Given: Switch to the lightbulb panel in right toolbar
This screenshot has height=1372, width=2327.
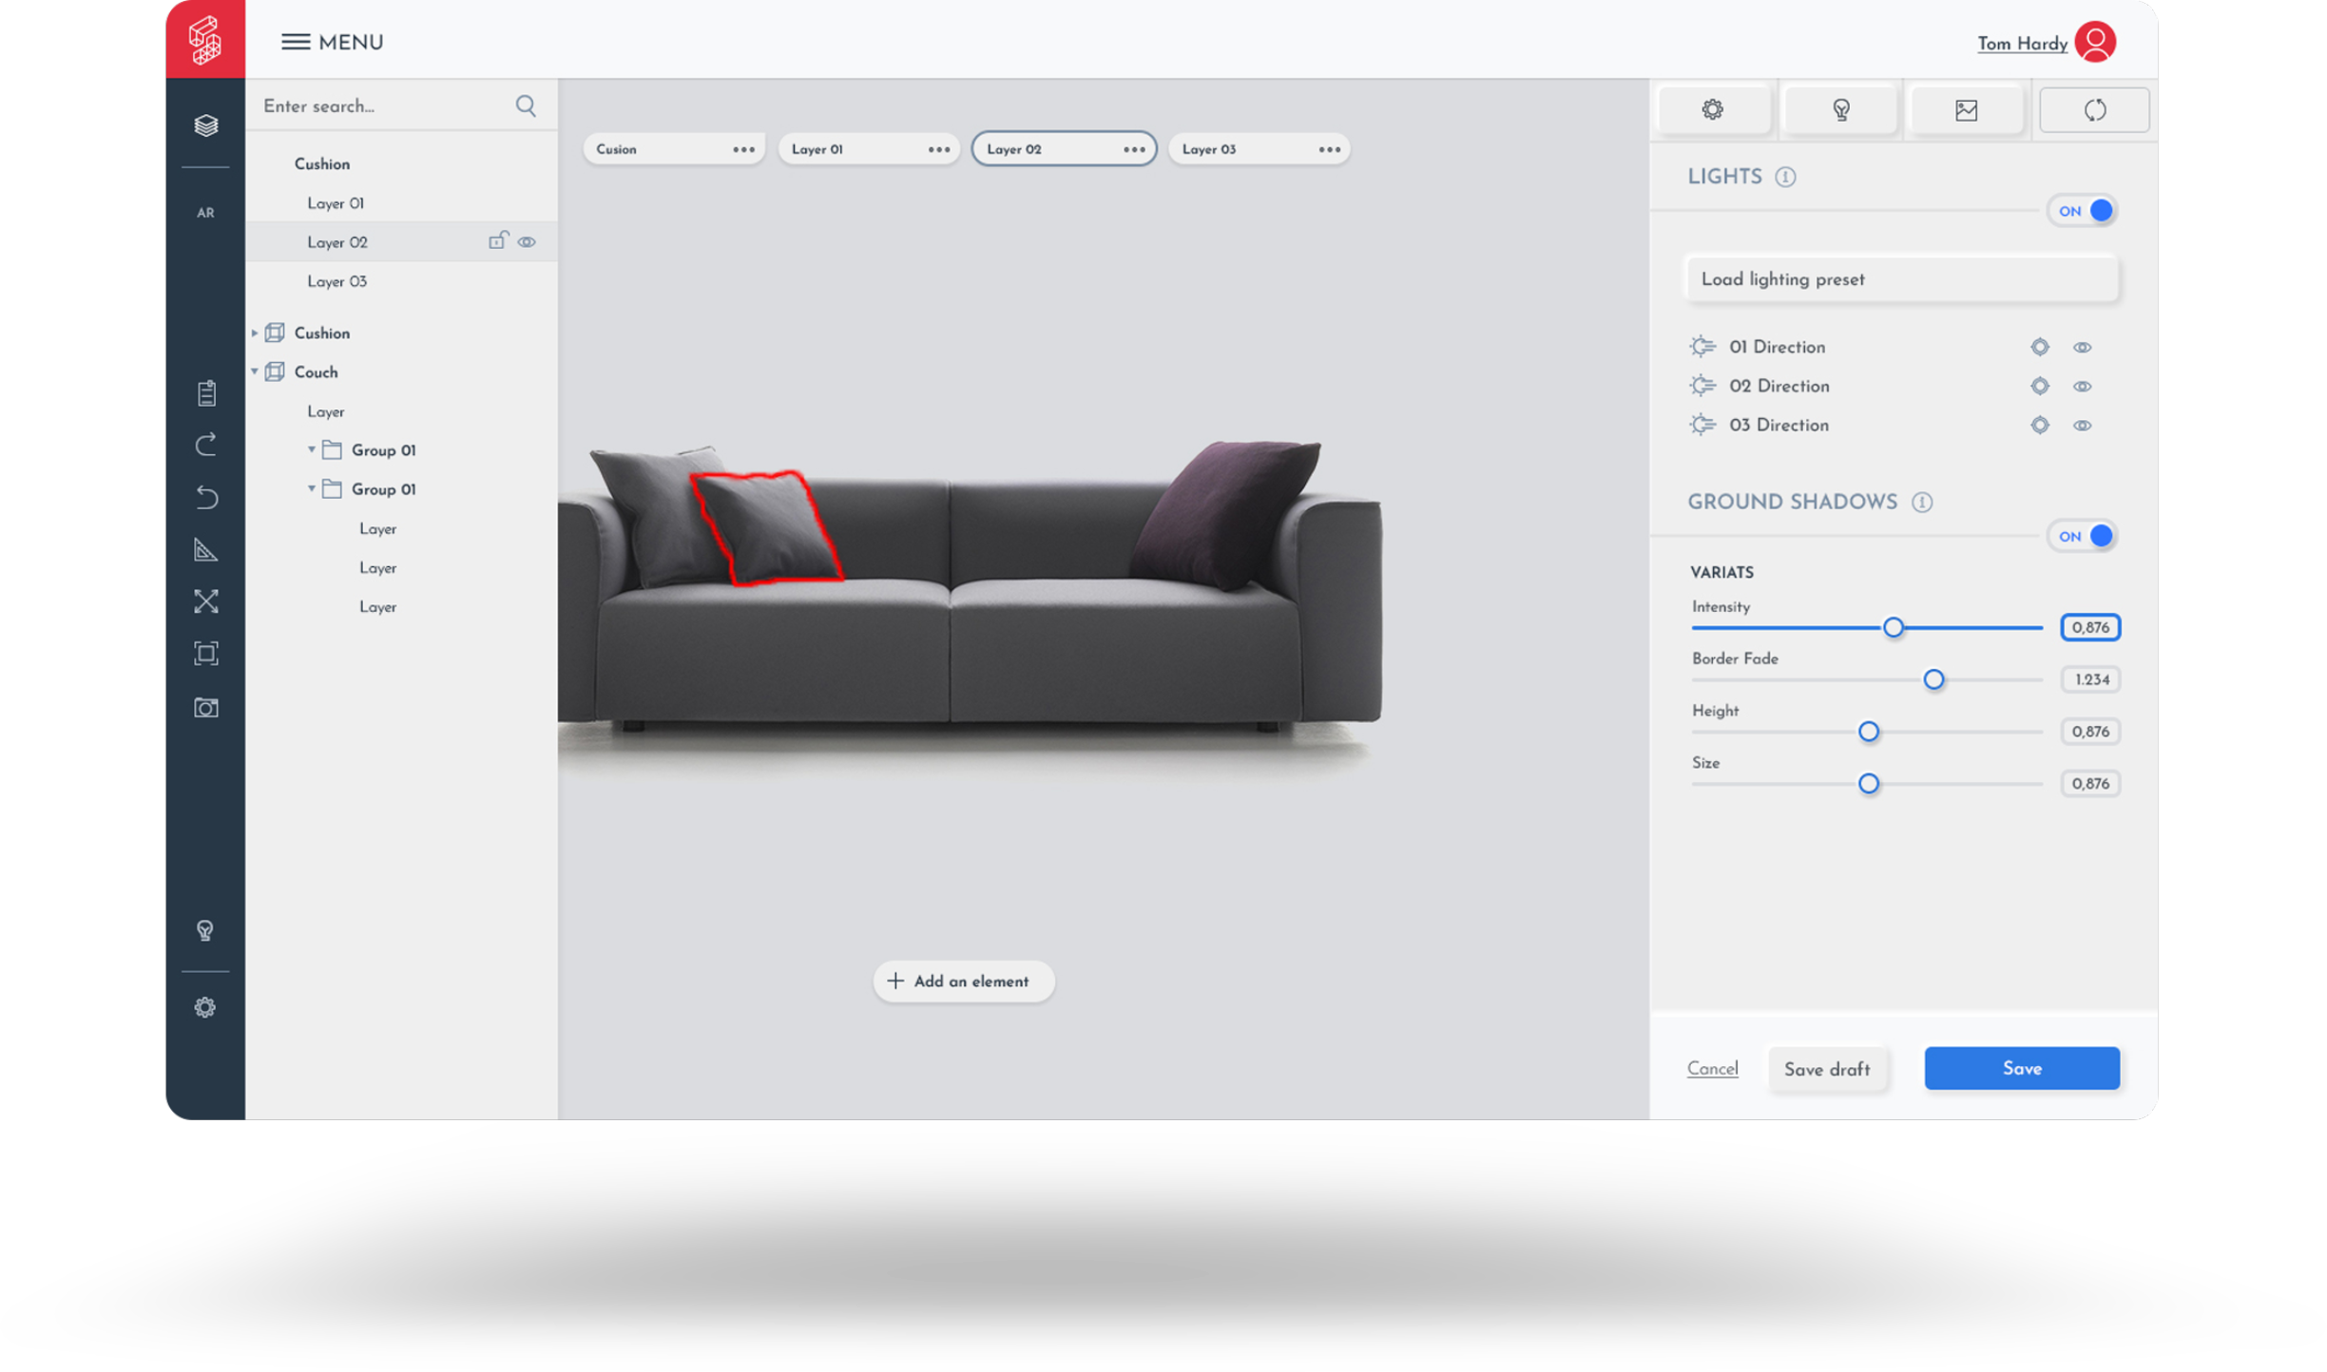Looking at the screenshot, I should click(x=1840, y=108).
